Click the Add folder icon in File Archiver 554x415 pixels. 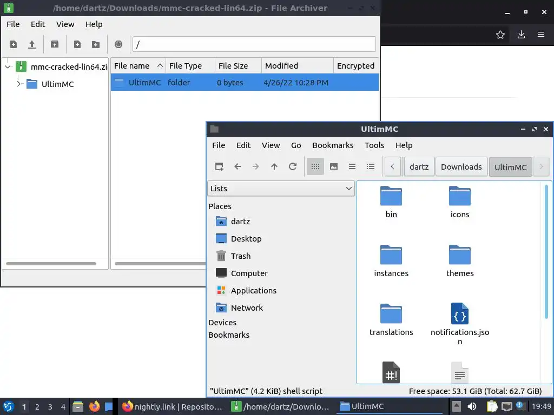click(x=96, y=44)
